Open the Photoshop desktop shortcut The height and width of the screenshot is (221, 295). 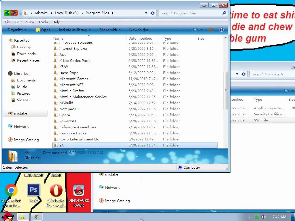[34, 190]
